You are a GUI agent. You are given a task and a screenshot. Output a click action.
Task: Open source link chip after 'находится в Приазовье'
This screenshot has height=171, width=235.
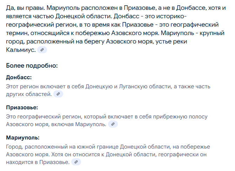pos(76,162)
